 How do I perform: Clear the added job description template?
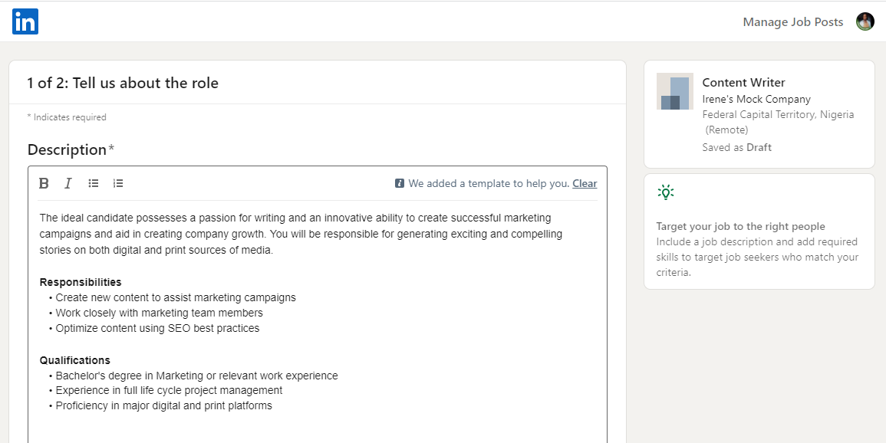click(585, 183)
